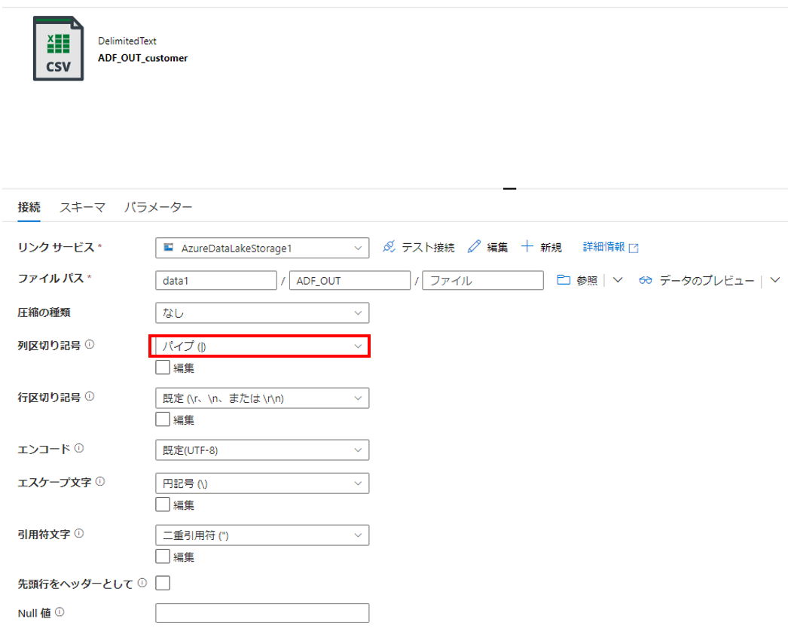Click the データのプレビュー button

tap(697, 280)
